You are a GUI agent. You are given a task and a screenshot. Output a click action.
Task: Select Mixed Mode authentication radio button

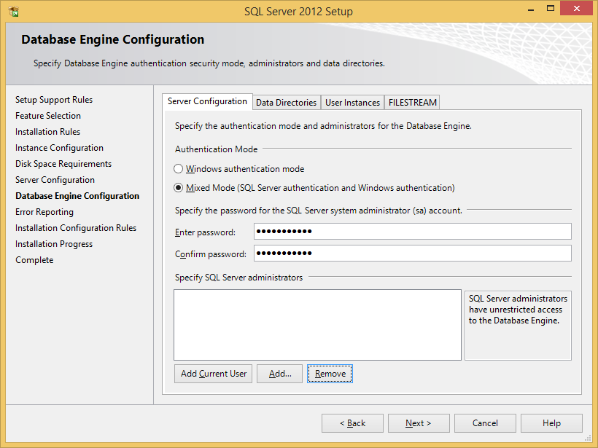tap(178, 188)
